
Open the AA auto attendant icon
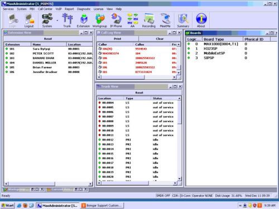coord(132,21)
